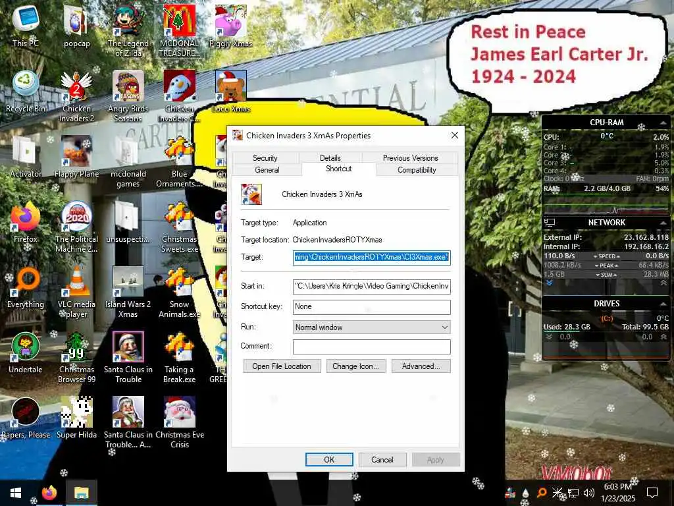Select the Piggly Xmas desktop icon
Viewport: 674px width, 506px height.
click(231, 25)
